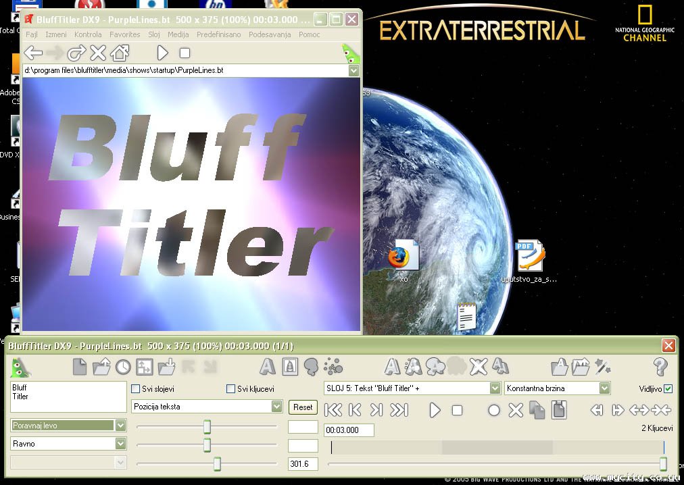684x485 pixels.
Task: Enable the Svi kljucevi checkbox
Action: pos(231,389)
